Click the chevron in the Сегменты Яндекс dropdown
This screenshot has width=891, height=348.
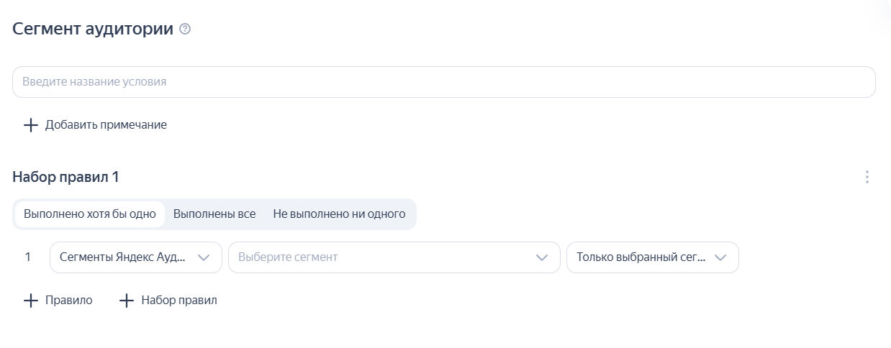pyautogui.click(x=204, y=257)
